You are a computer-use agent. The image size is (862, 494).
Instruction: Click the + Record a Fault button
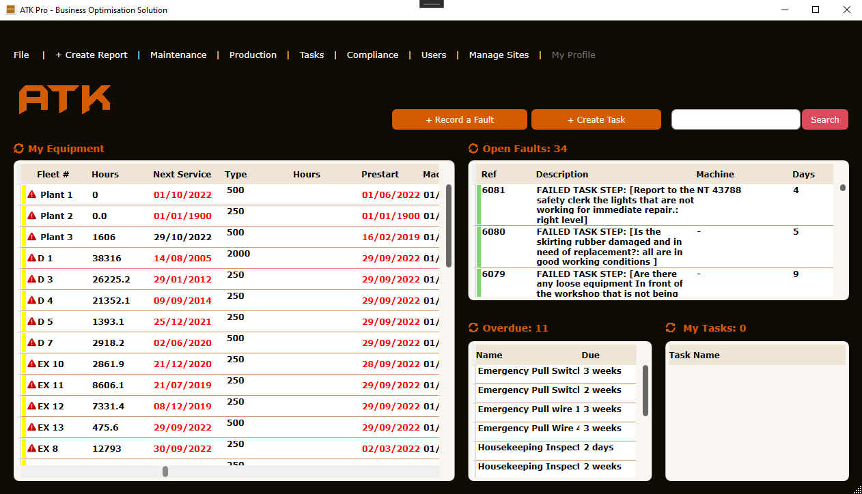[x=460, y=119]
